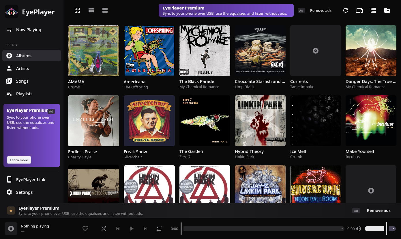Open the Americana album cover
Screen dimensions: 401x239
(149, 51)
